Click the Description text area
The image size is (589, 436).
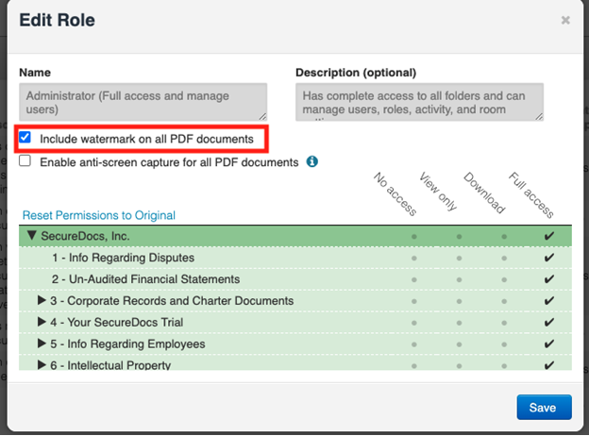point(420,102)
